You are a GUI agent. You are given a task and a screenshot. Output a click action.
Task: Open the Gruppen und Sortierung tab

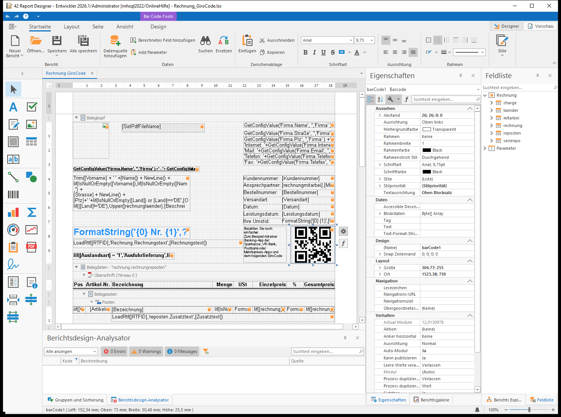(75, 400)
